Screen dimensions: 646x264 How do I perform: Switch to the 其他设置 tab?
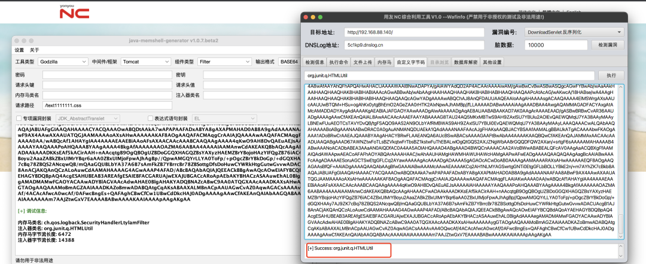492,62
